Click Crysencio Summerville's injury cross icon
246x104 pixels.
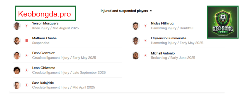145,41
